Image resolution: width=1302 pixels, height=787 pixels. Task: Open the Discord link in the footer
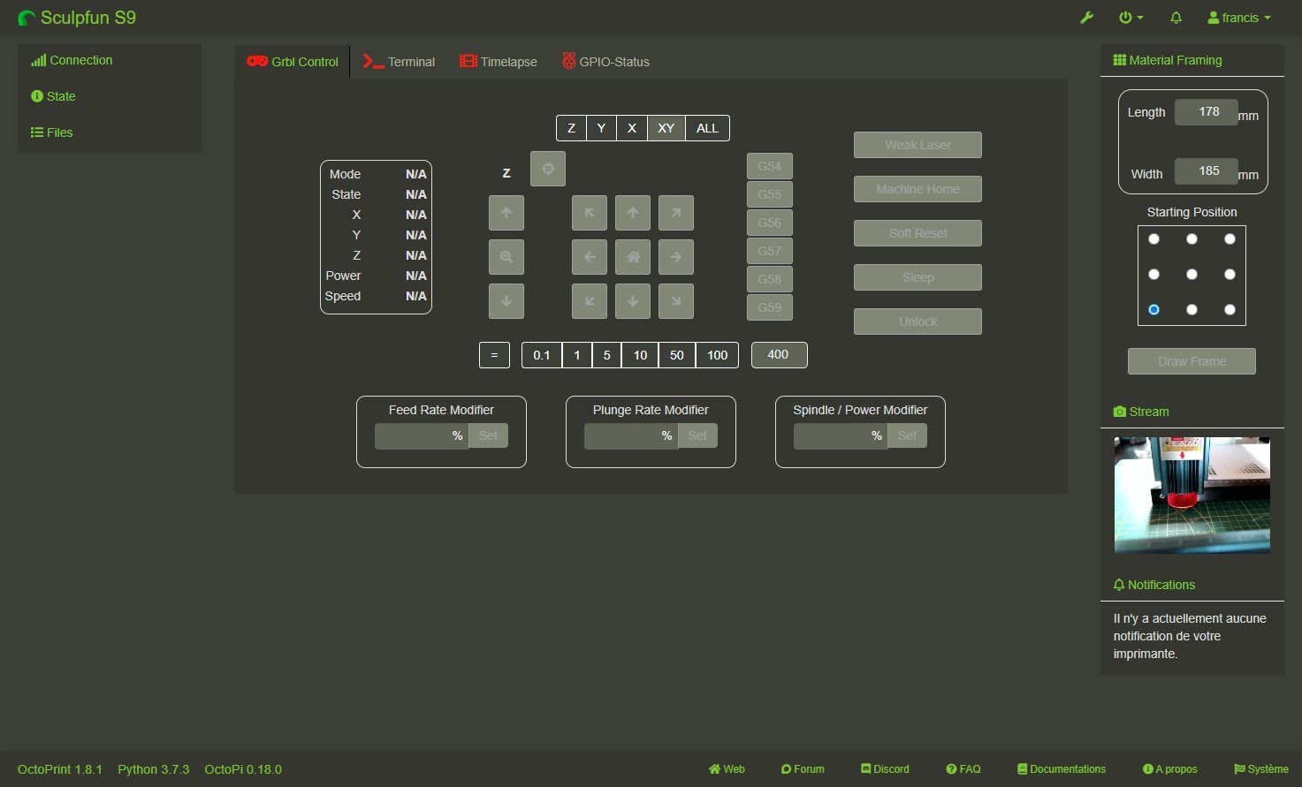tap(885, 769)
